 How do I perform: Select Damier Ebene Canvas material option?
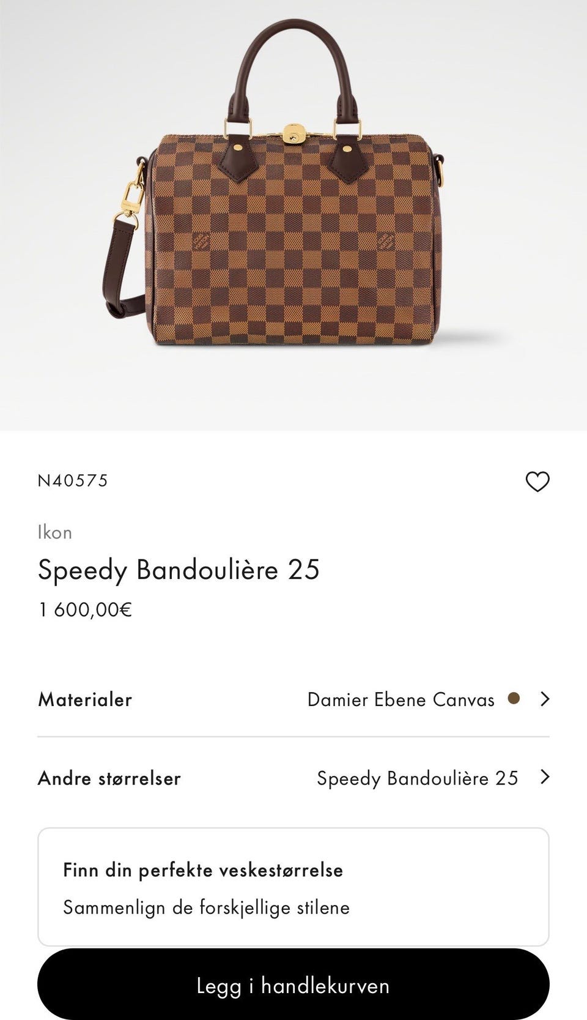coord(401,699)
